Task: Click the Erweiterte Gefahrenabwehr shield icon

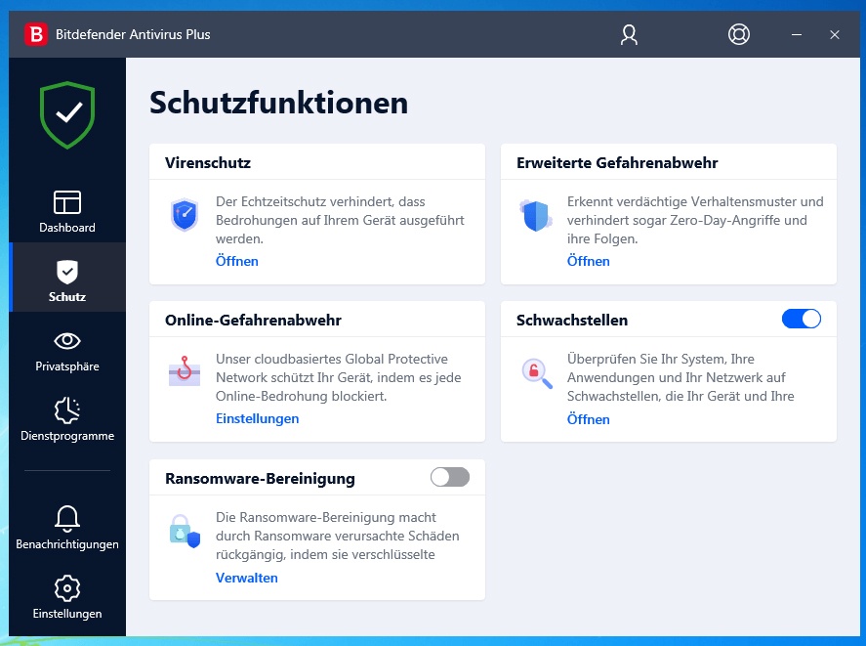Action: pos(535,215)
